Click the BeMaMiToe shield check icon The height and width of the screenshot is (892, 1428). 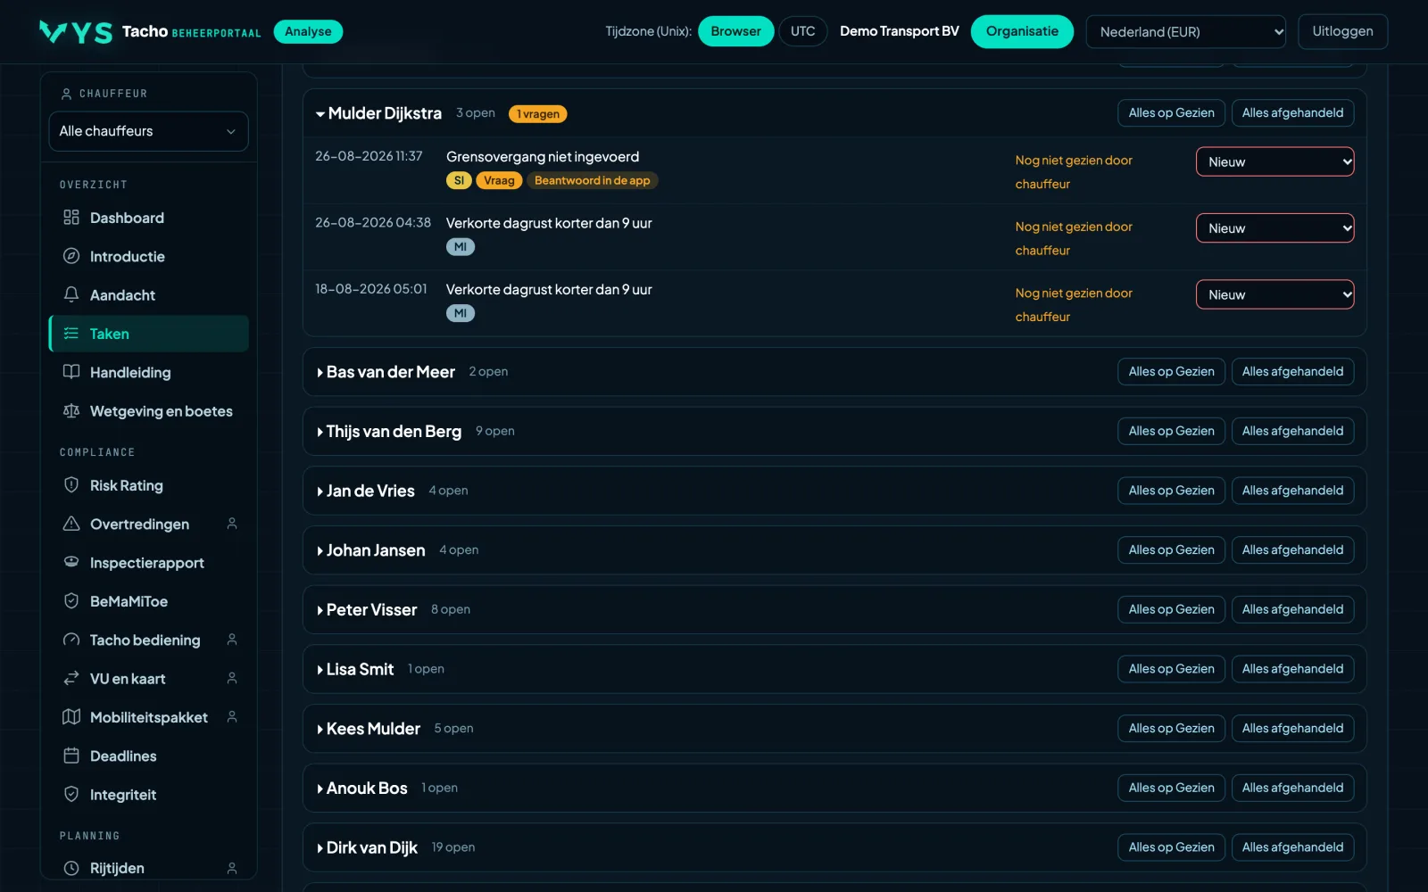tap(71, 601)
